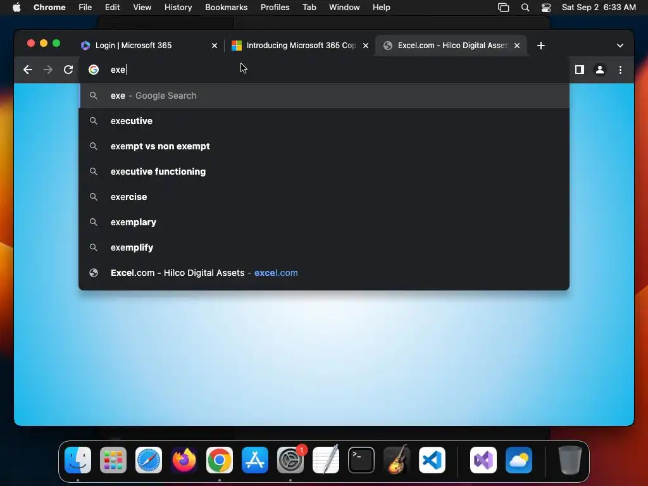Open the Trash from the Dock
This screenshot has height=486, width=648.
point(570,460)
